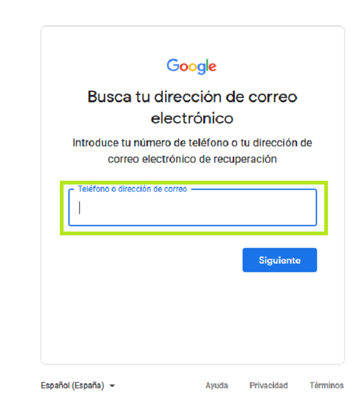Viewport: 363px width, 410px height.
Task: Click the text correo electrónico de recuperación
Action: pos(192,159)
